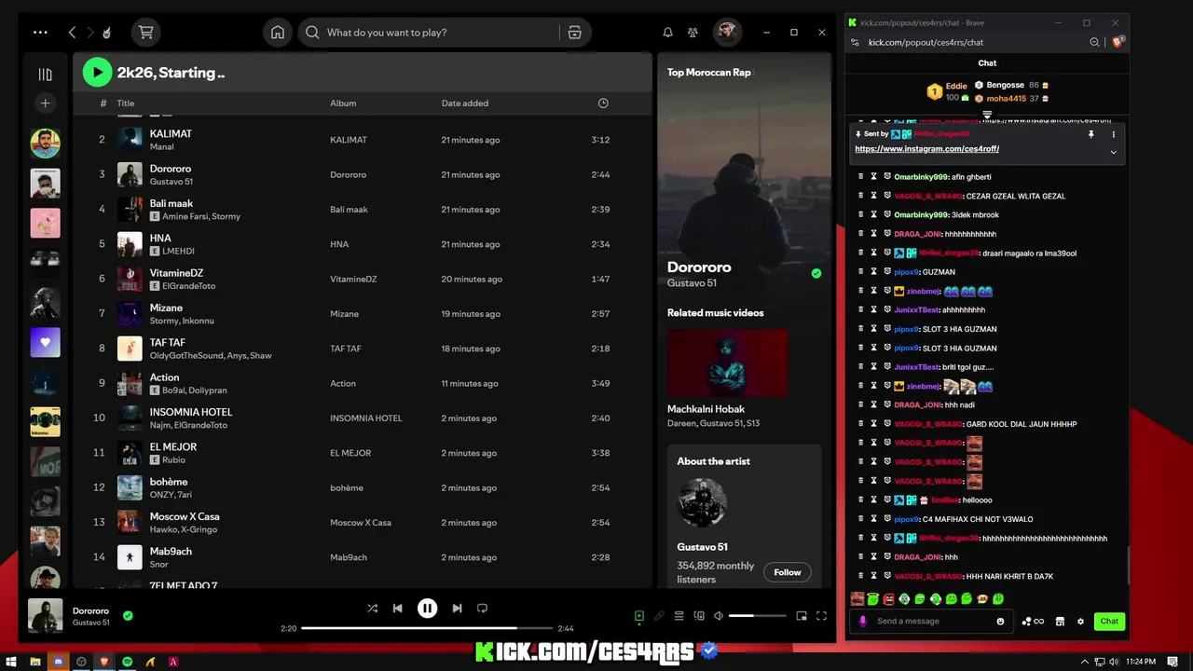Go to Spotify Home
Screen dimensions: 1193x671
(278, 33)
